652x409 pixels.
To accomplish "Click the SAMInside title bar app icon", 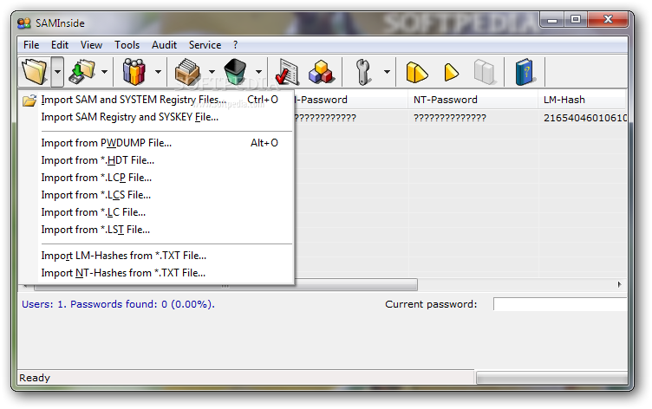I will pyautogui.click(x=24, y=23).
